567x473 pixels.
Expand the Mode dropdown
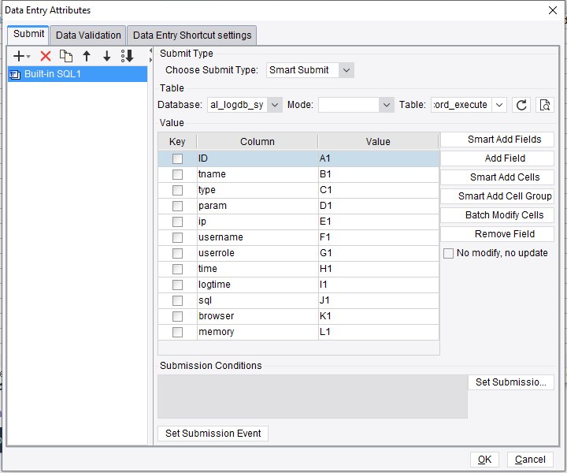[387, 105]
